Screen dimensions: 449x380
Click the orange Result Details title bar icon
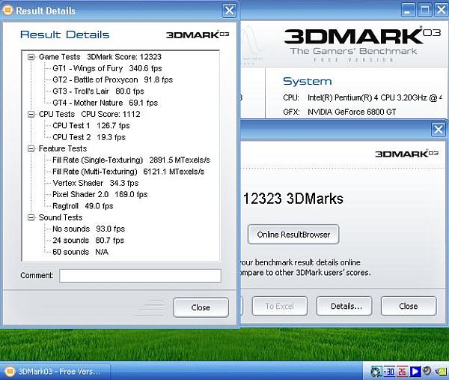click(7, 10)
